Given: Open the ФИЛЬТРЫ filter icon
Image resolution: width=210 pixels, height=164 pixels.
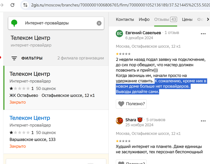Looking at the screenshot, I should point(14,58).
